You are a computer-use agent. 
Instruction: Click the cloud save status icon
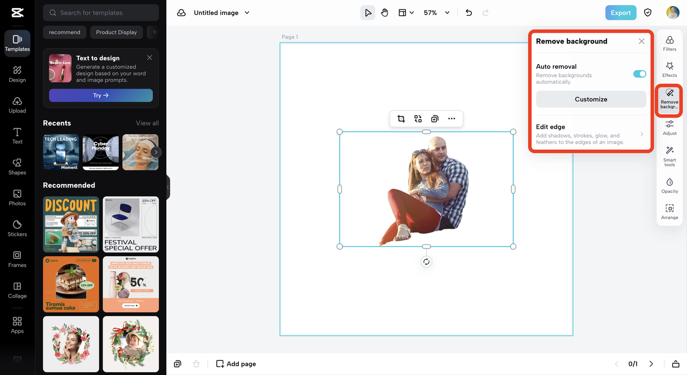(x=181, y=13)
